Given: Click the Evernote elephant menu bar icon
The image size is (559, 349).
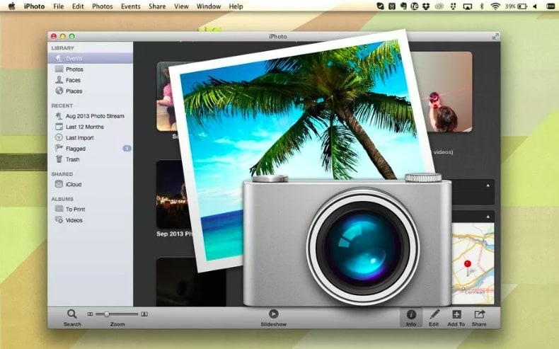Looking at the screenshot, I should click(x=403, y=6).
